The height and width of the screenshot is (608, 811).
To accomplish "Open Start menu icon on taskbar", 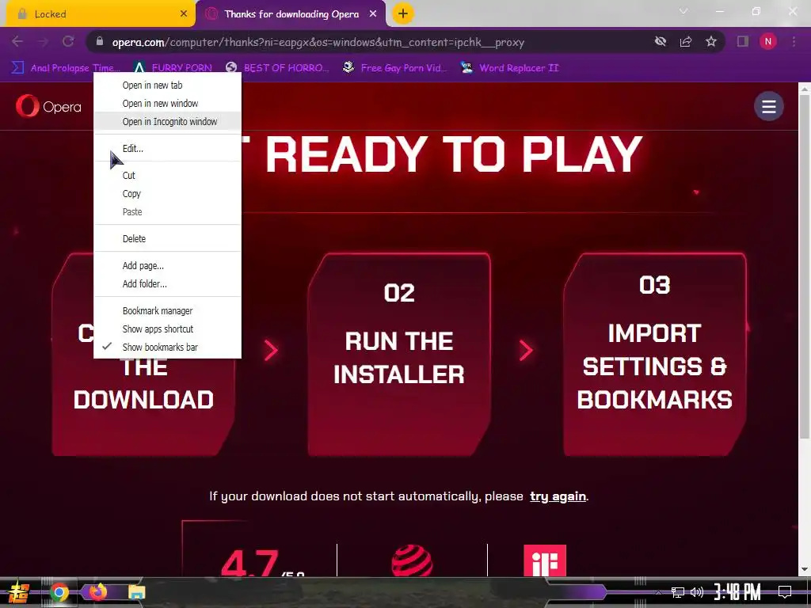I will [18, 592].
